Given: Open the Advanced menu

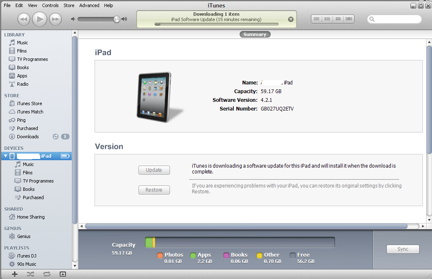Looking at the screenshot, I should 89,5.
